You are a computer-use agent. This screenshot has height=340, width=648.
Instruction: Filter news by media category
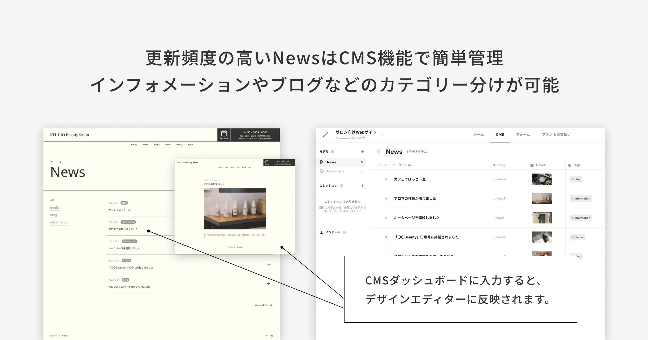pyautogui.click(x=55, y=208)
